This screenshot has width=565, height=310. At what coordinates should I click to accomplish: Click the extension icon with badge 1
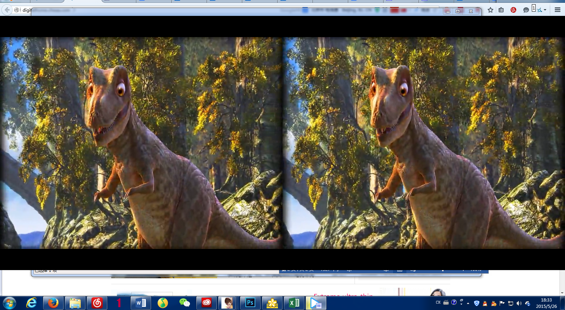[x=537, y=9]
